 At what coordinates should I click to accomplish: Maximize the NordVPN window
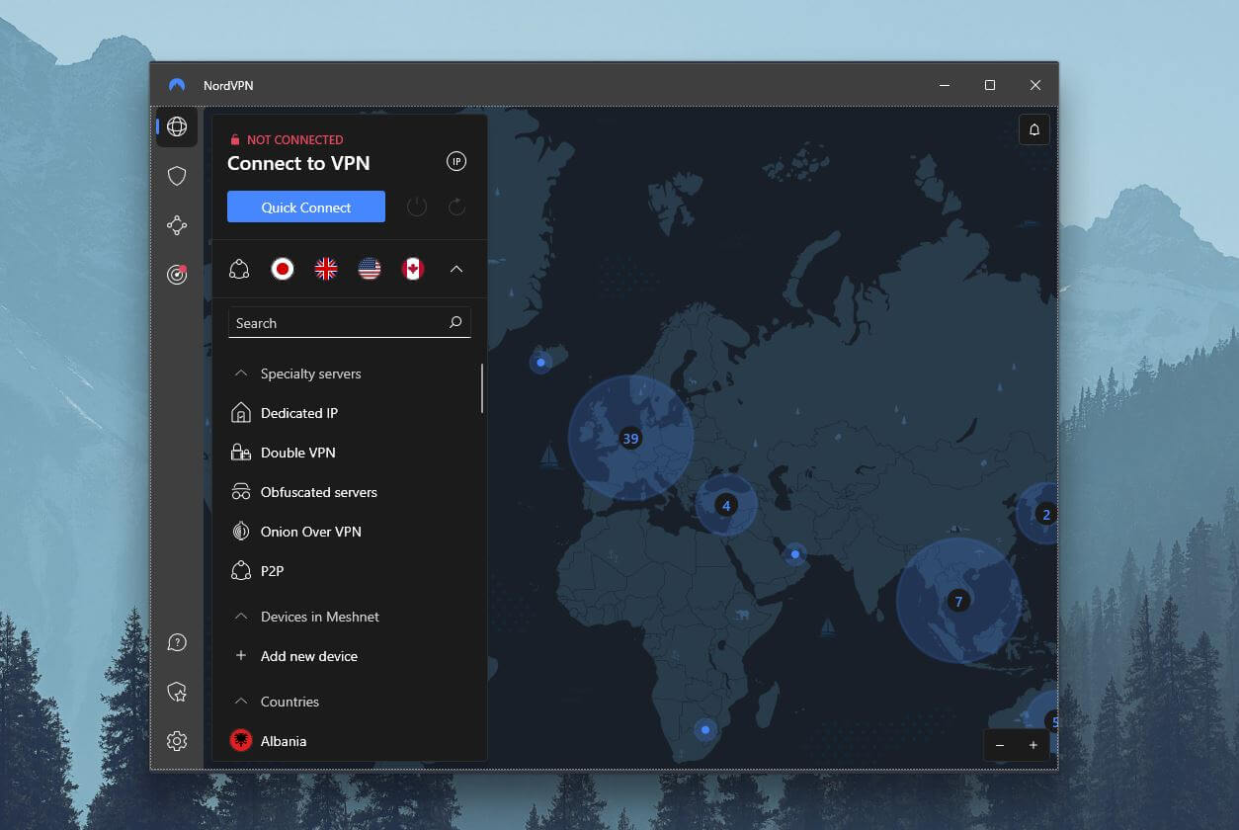click(x=989, y=85)
